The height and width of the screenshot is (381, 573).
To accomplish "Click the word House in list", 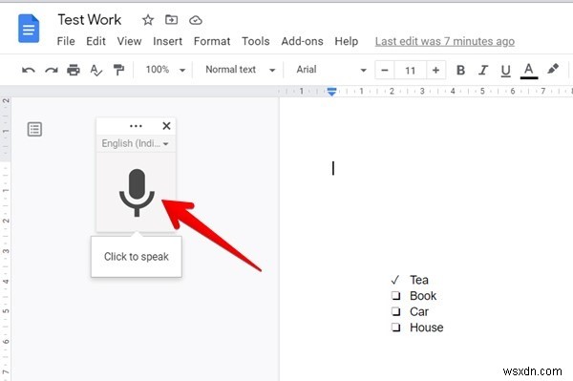I will (427, 328).
